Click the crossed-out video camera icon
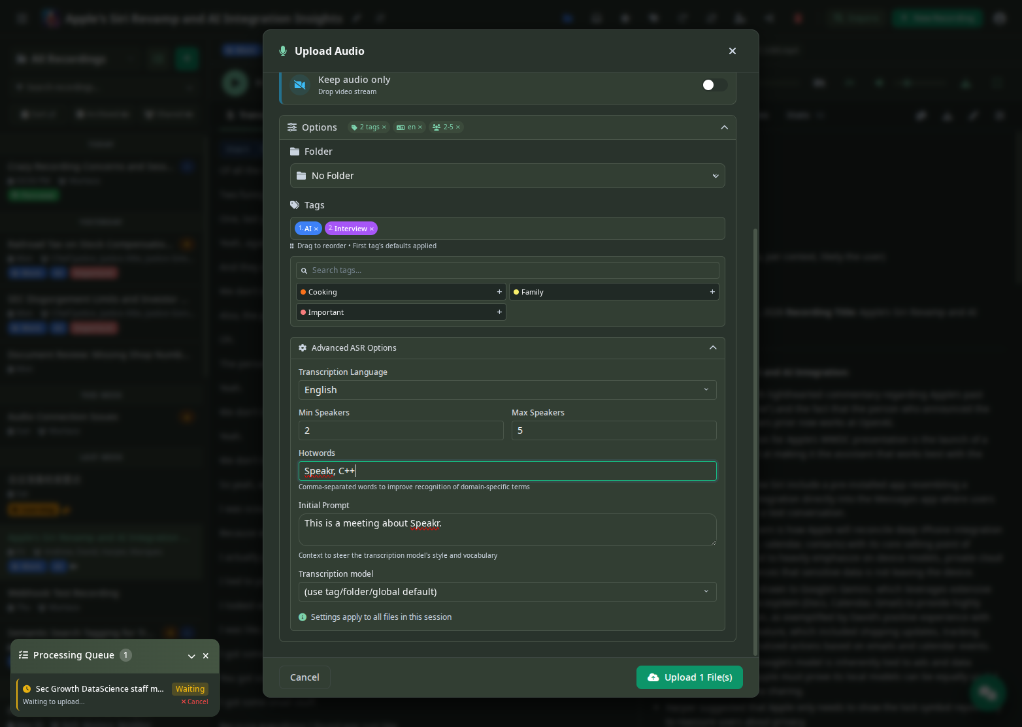The height and width of the screenshot is (727, 1022). (300, 85)
